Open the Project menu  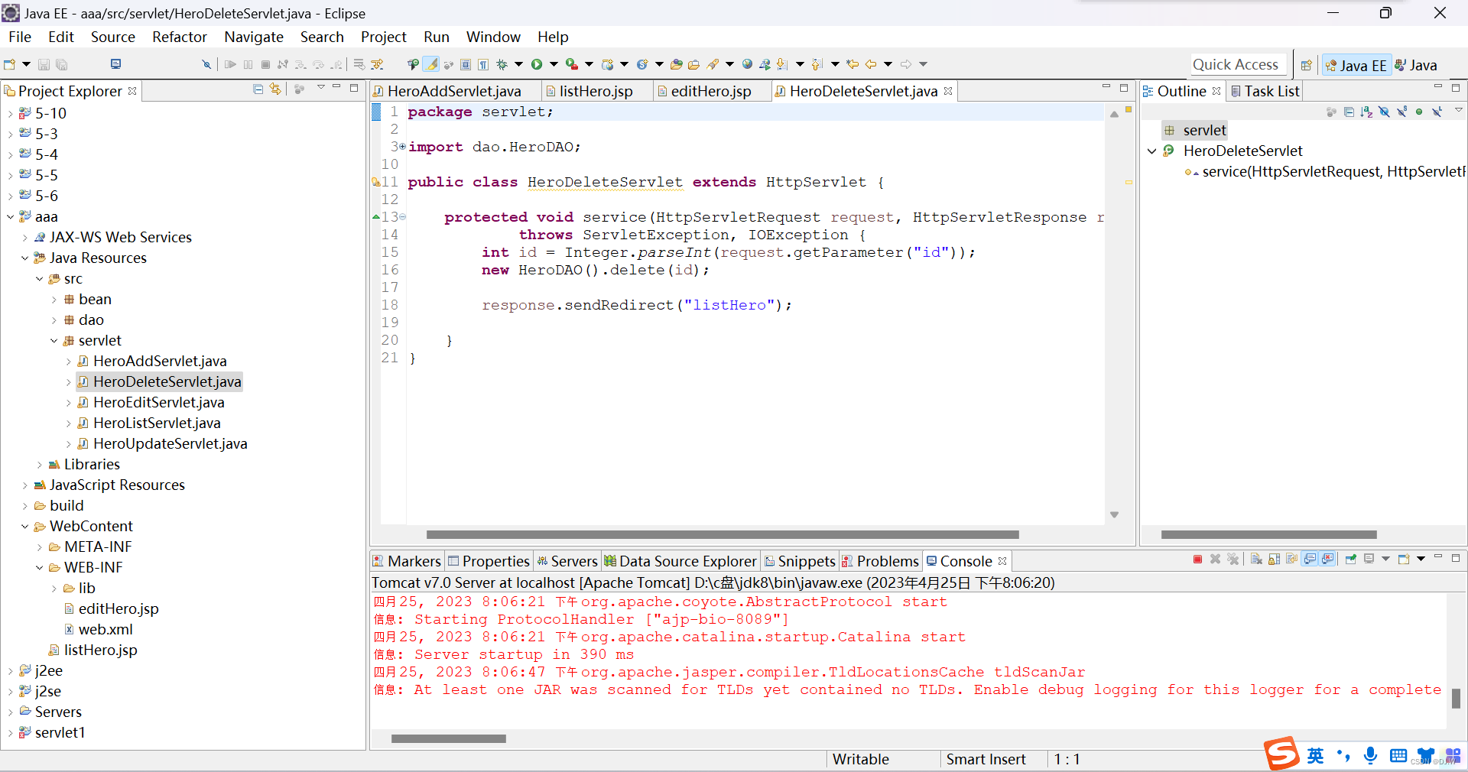tap(383, 37)
